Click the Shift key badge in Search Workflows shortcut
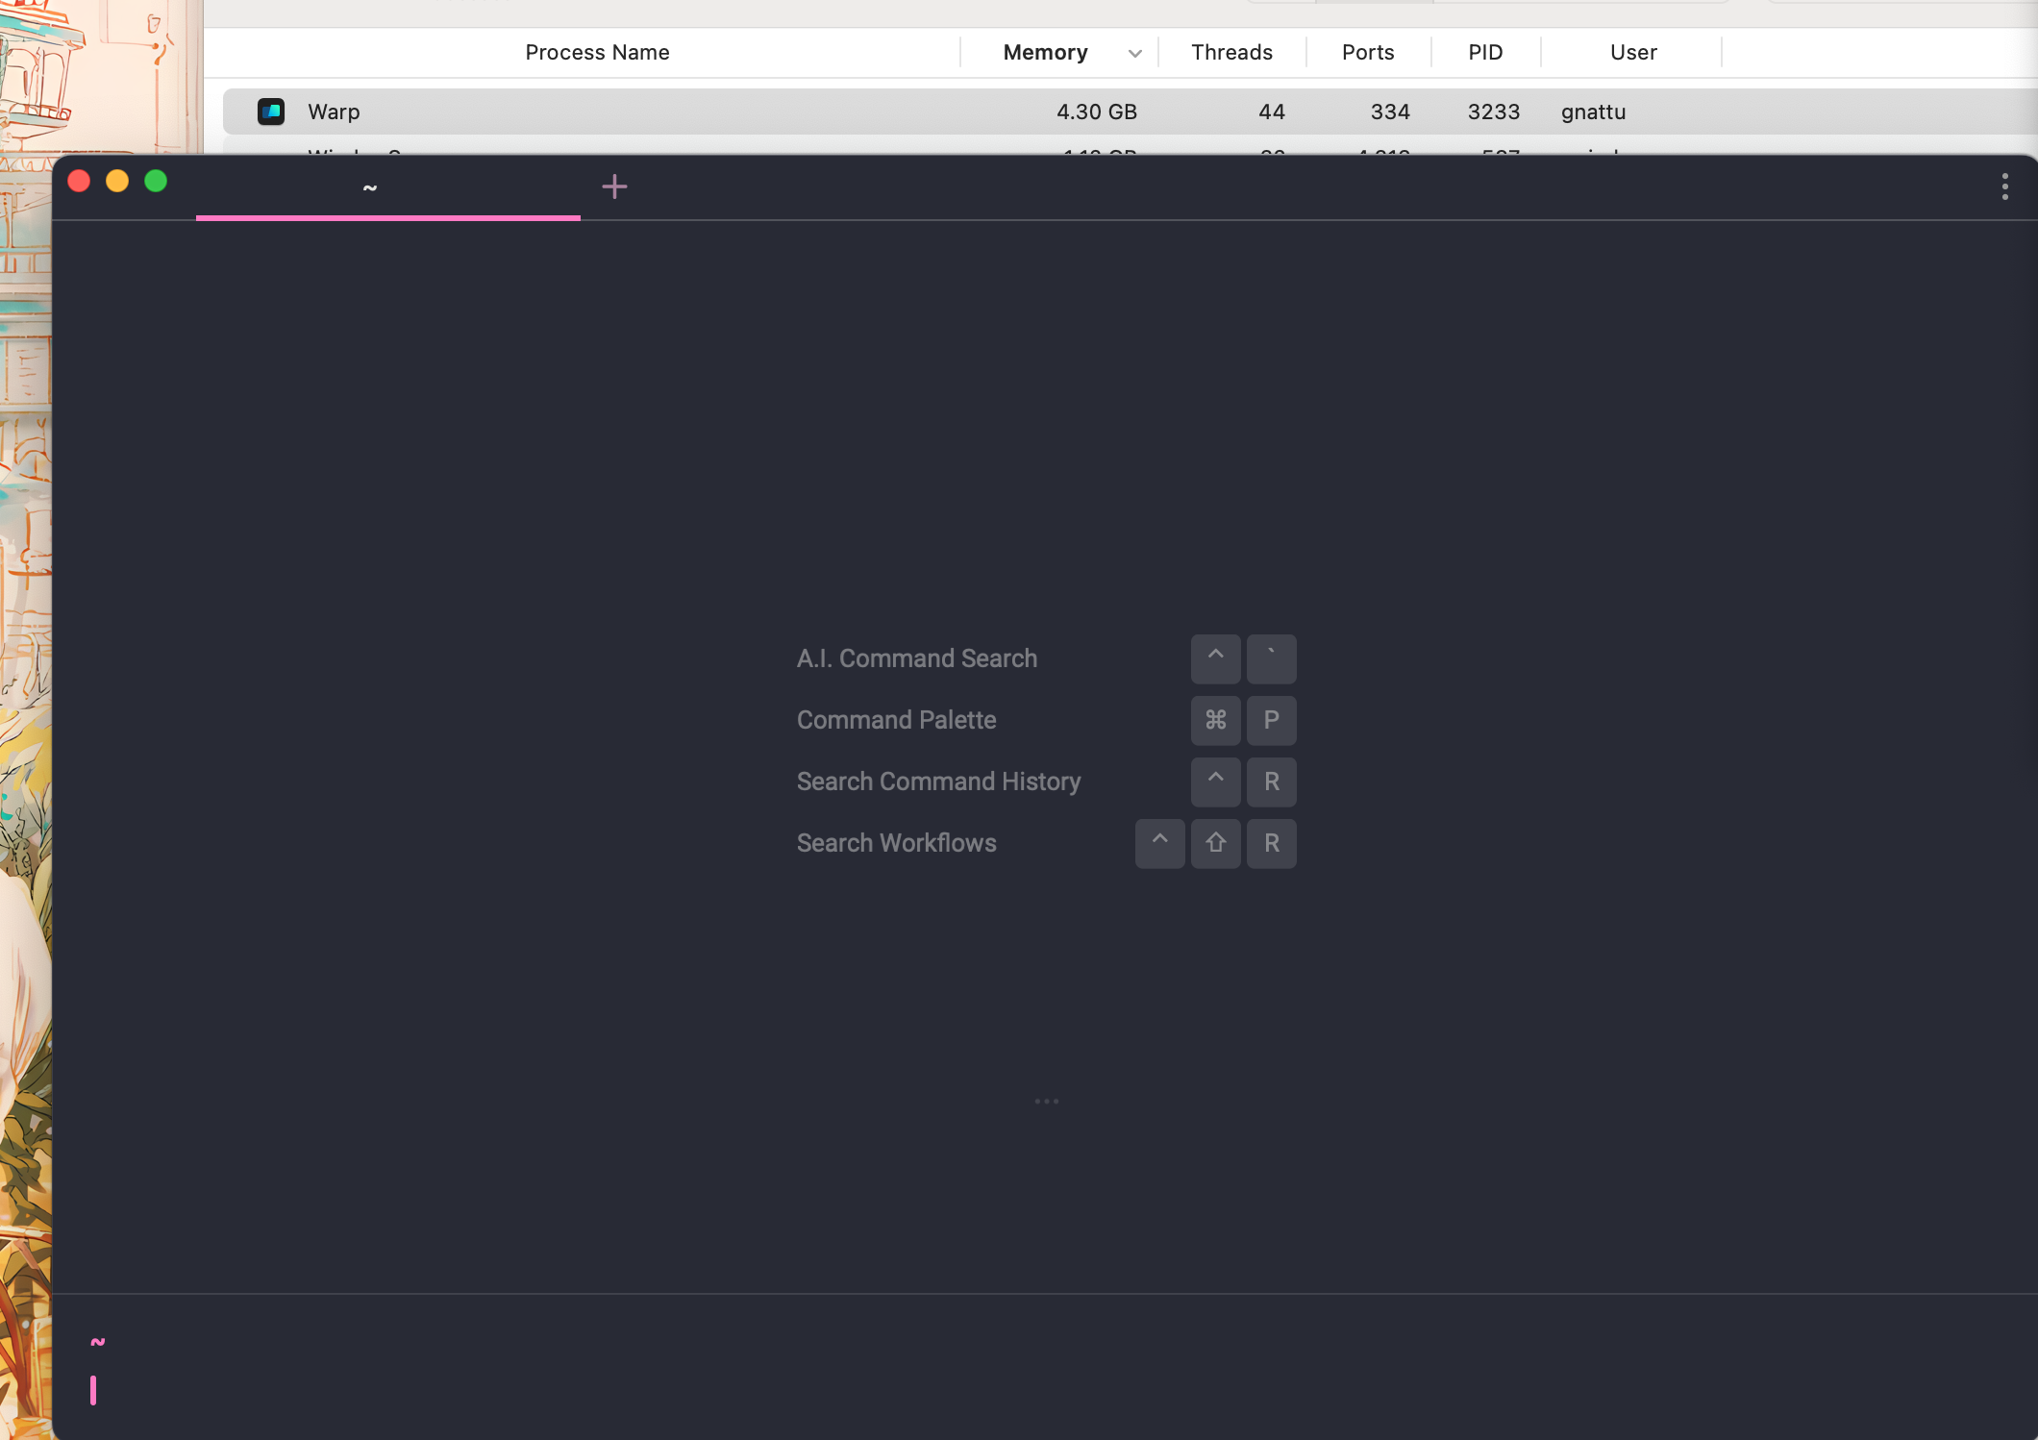 [1215, 843]
